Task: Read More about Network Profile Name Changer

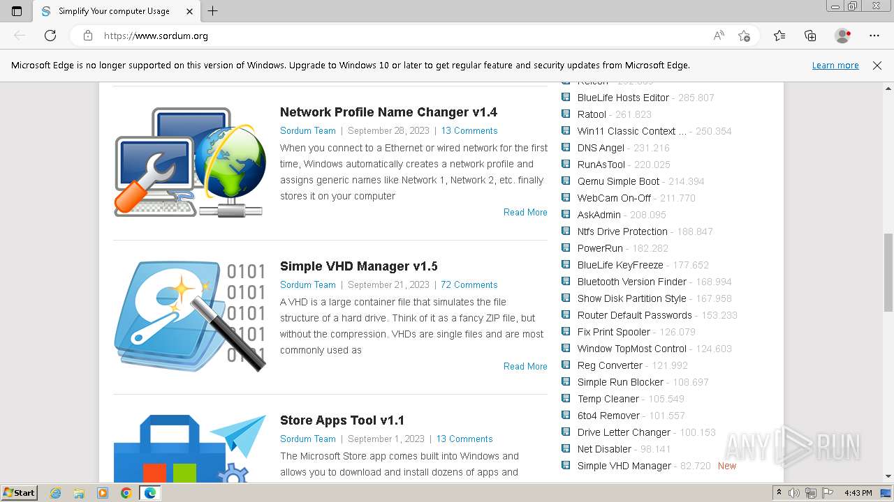Action: (x=525, y=212)
